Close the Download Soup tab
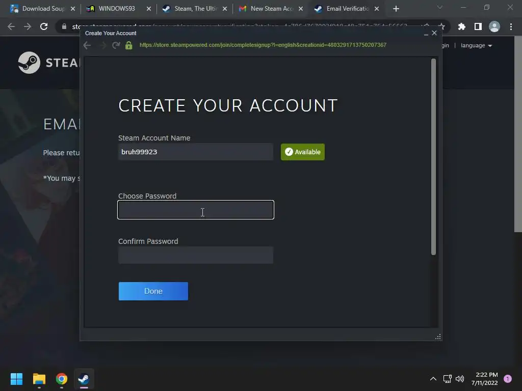Screen dimensions: 522x391 pyautogui.click(x=73, y=9)
